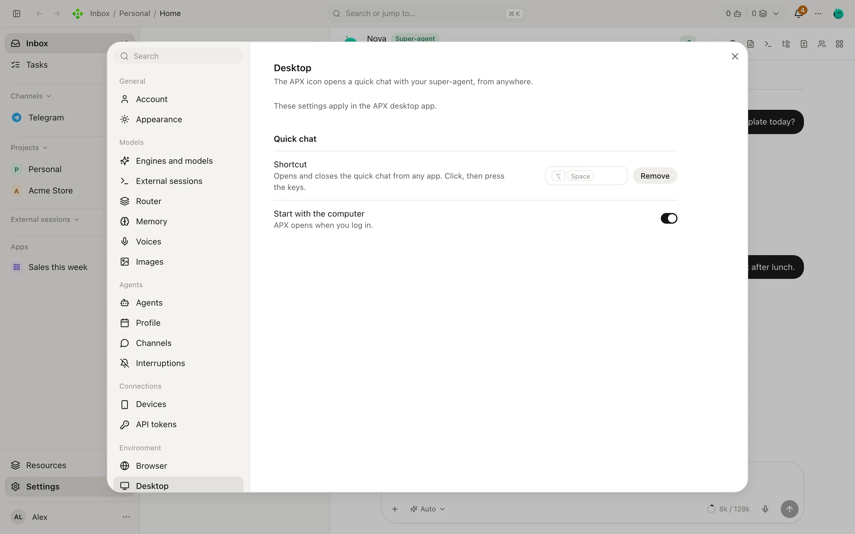Click the people icon in Nova header
Screen dimensions: 855x534
click(822, 44)
